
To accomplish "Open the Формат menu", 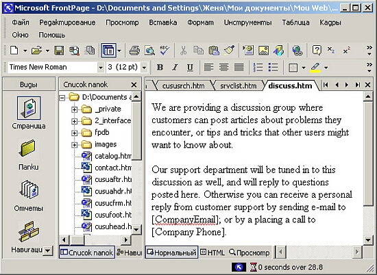I will point(200,23).
